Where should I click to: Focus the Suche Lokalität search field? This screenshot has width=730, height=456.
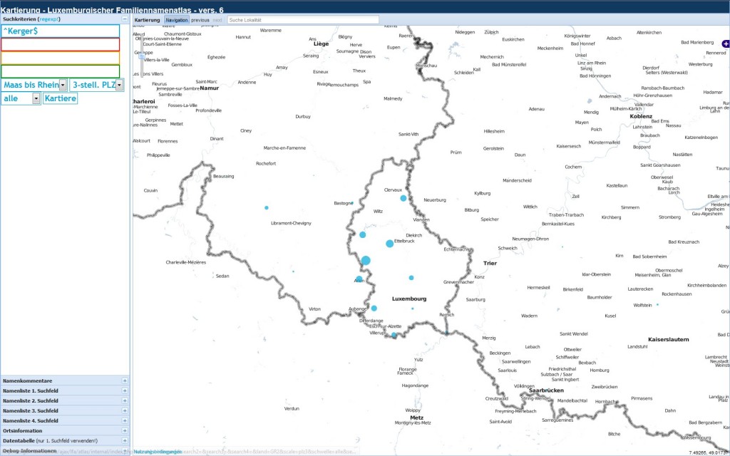tap(303, 20)
